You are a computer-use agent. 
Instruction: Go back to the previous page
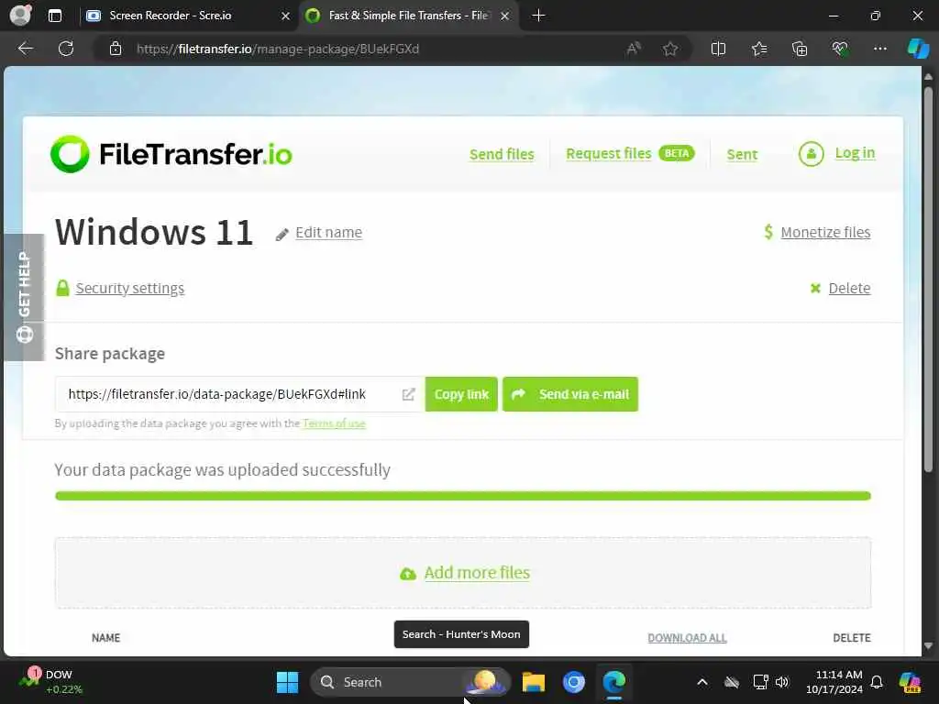pos(25,49)
